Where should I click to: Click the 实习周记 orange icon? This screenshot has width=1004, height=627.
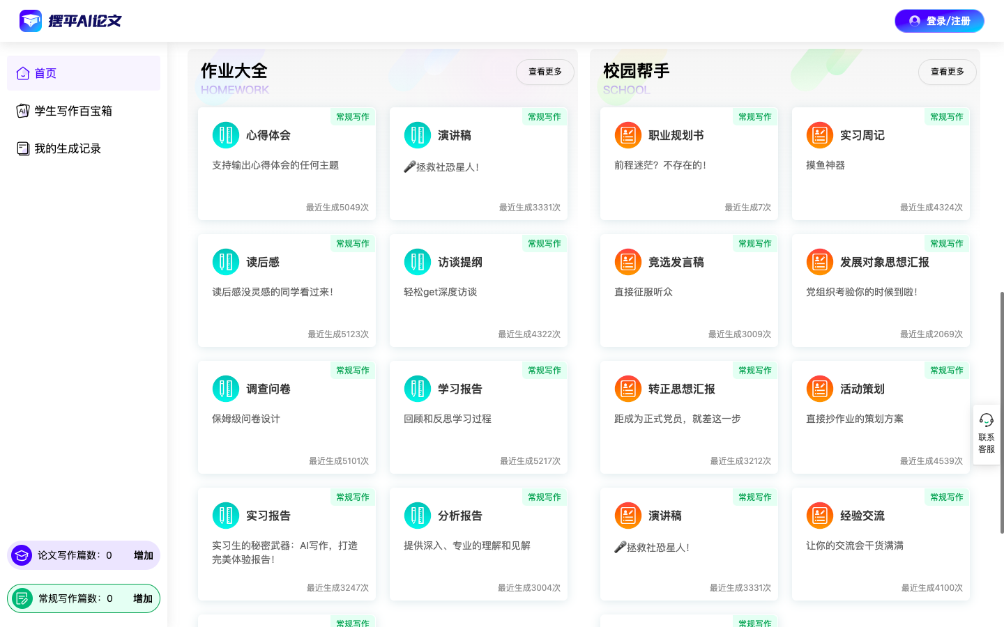pyautogui.click(x=820, y=135)
